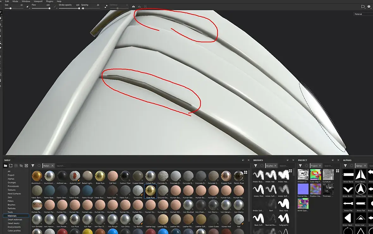
Task: Toggle Shelf grid size icon
Action: 246,172
